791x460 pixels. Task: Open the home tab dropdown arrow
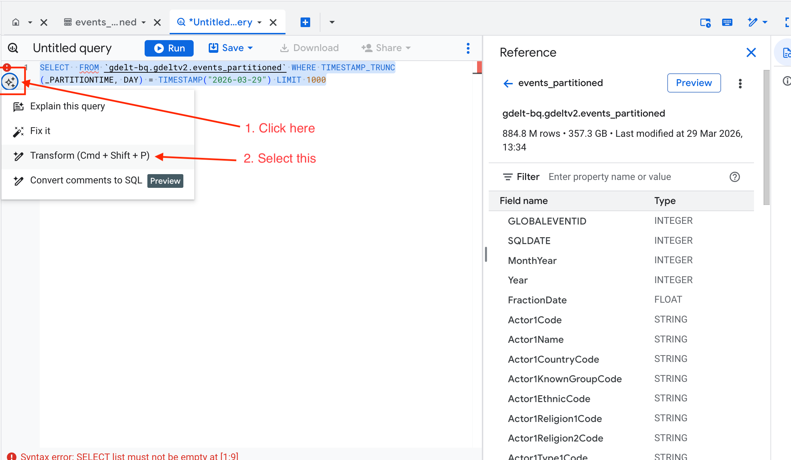[x=30, y=23]
